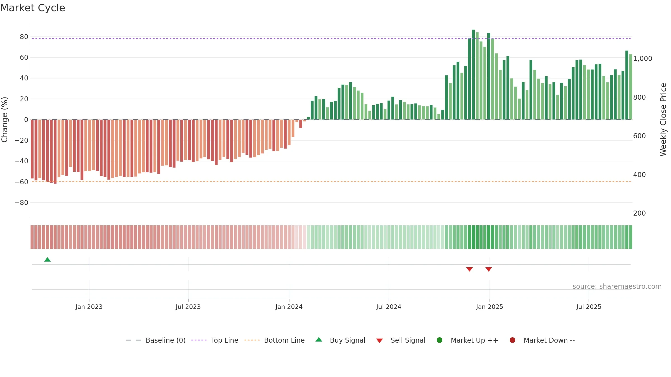Toggle the Market Down -- legend entry
The width and height of the screenshot is (671, 377).
542,340
